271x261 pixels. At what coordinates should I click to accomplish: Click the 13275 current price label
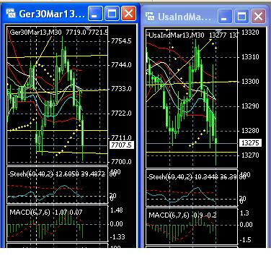pyautogui.click(x=251, y=143)
